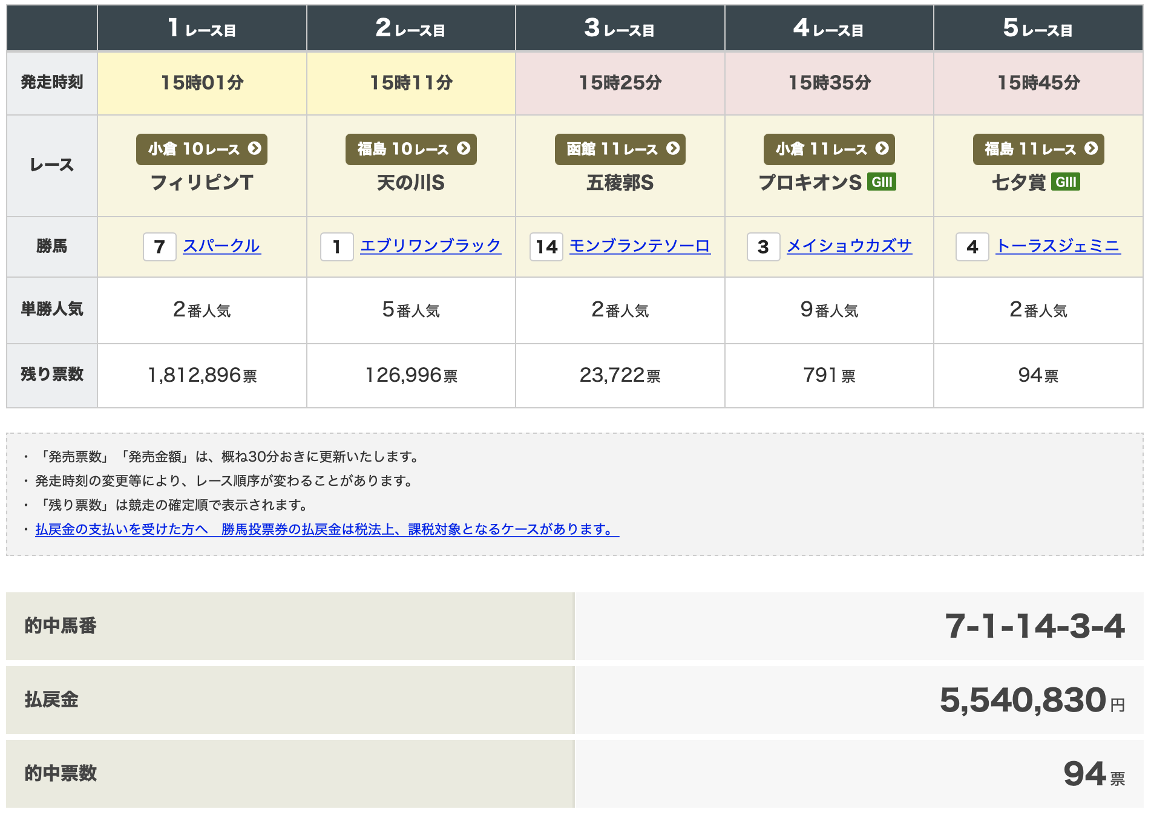
Task: Select the 3レース目 column header
Action: [620, 28]
